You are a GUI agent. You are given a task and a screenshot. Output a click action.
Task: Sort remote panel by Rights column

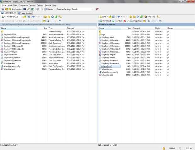(160, 28)
